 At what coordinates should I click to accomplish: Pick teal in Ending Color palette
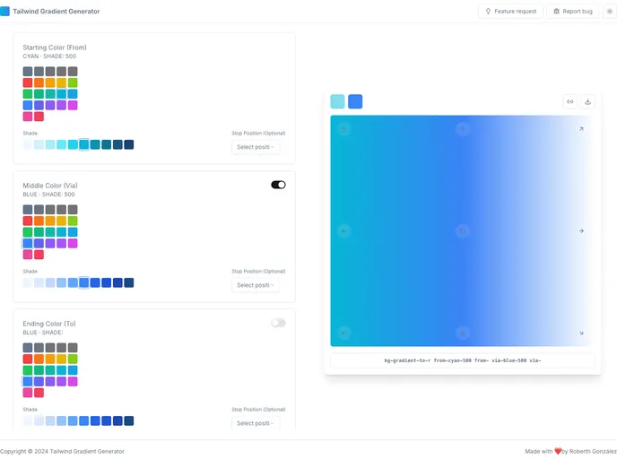(x=50, y=370)
